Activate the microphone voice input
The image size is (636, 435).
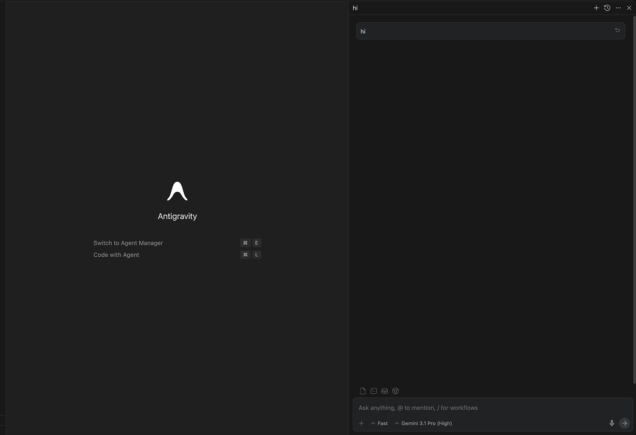click(611, 423)
